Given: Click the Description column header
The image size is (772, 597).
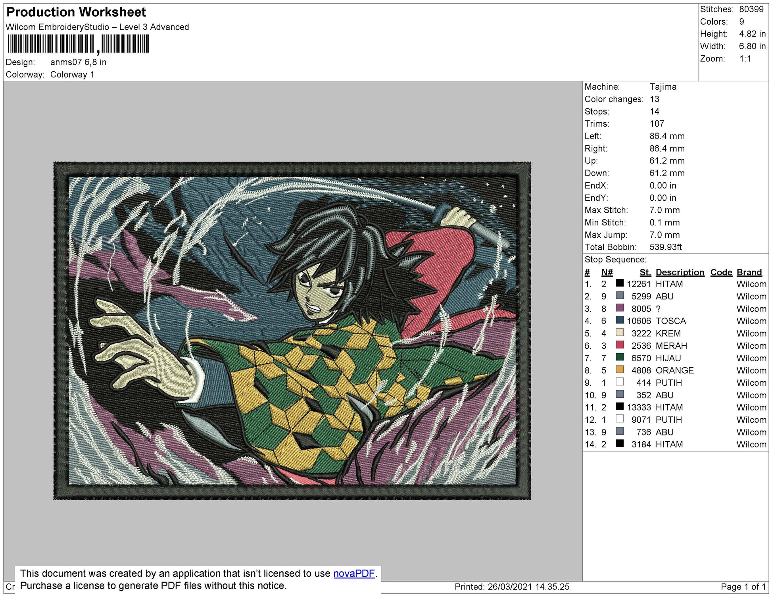Looking at the screenshot, I should point(680,272).
